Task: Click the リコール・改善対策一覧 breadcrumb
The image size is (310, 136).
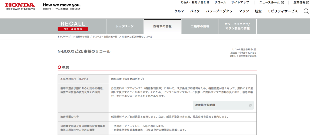Action: coord(104,37)
